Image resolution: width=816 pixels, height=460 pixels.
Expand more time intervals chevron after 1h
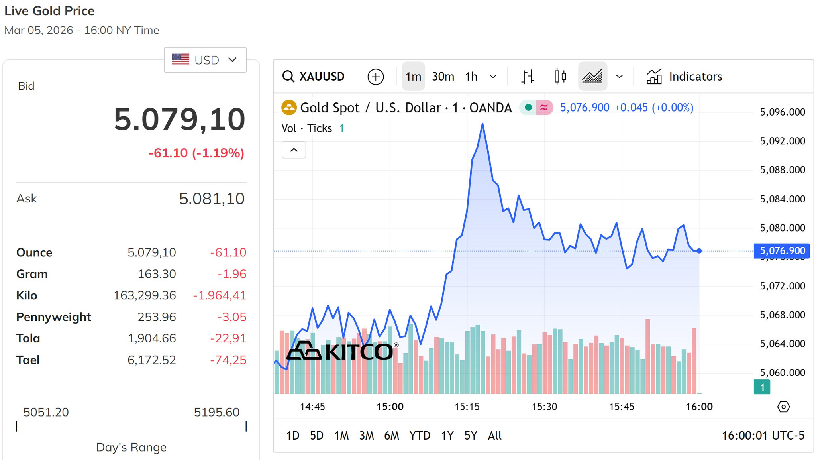pos(493,77)
